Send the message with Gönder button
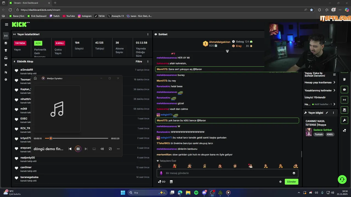 tap(291, 182)
